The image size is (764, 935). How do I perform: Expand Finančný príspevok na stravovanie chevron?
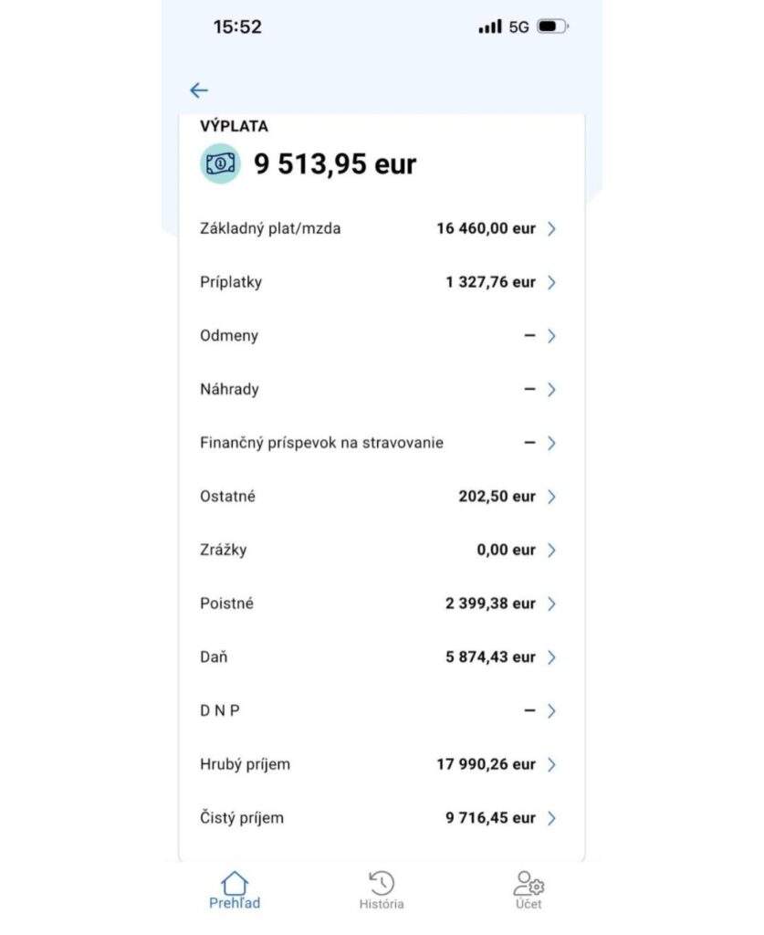[551, 444]
